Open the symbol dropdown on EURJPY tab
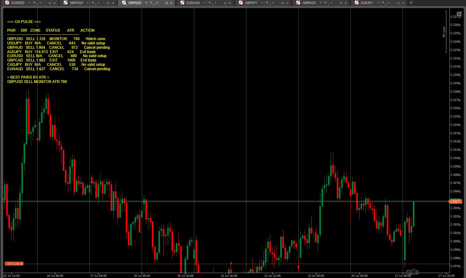Image resolution: width=466 pixels, height=278 pixels. [x=378, y=3]
